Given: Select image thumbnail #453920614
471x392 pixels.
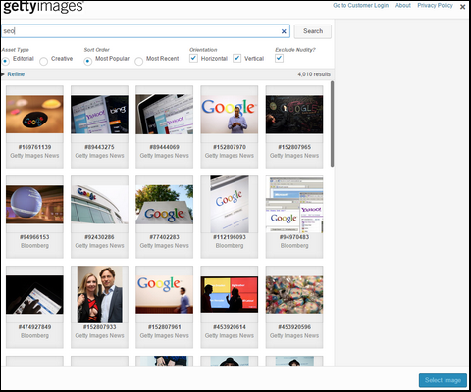Looking at the screenshot, I should coord(230,294).
